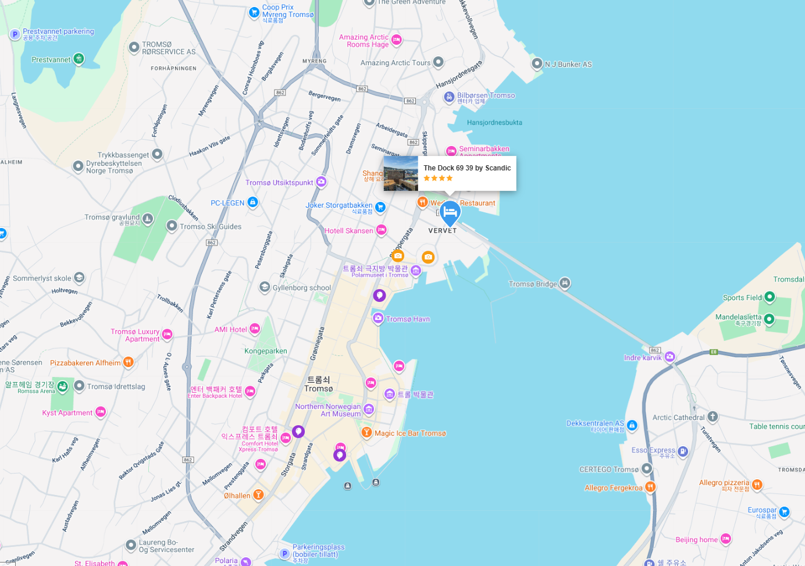Select the Sports Field green marker
Screen dimensions: 805x566
tap(770, 297)
